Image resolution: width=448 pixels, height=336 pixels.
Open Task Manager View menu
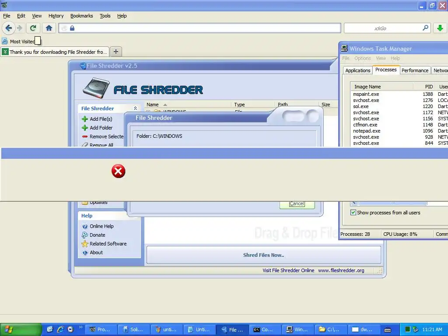pos(381,58)
